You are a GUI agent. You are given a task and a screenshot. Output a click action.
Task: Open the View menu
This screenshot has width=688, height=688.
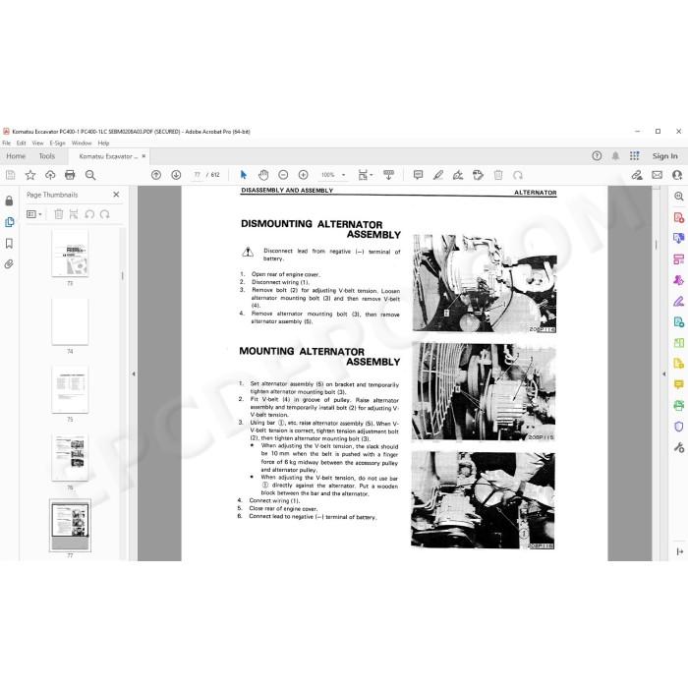(37, 143)
